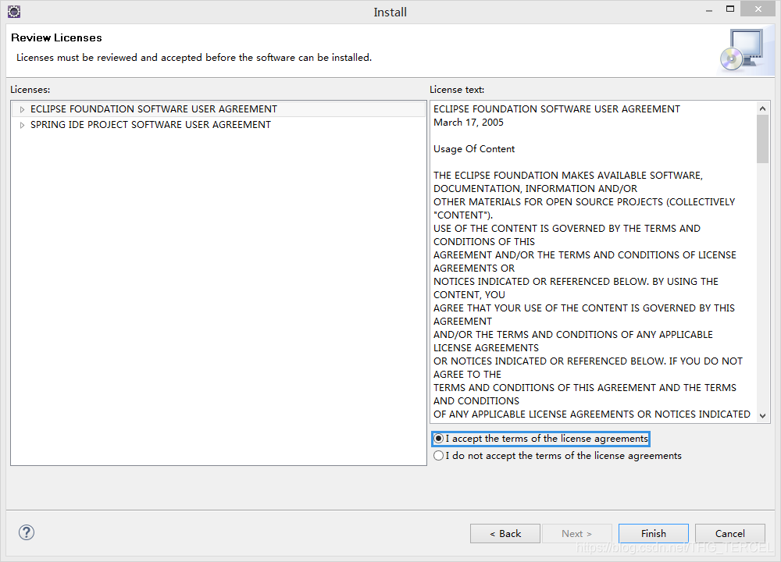
Task: Select ECLIPSE FOUNDATION SOFTWARE USER AGREEMENT row
Action: pyautogui.click(x=219, y=109)
